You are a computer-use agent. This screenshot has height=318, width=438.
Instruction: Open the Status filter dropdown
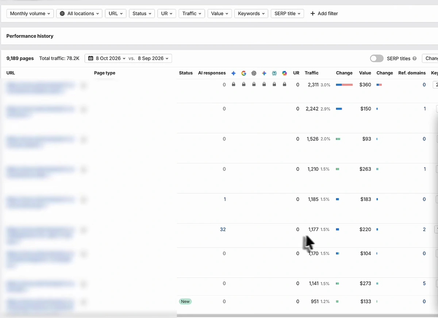click(x=142, y=14)
